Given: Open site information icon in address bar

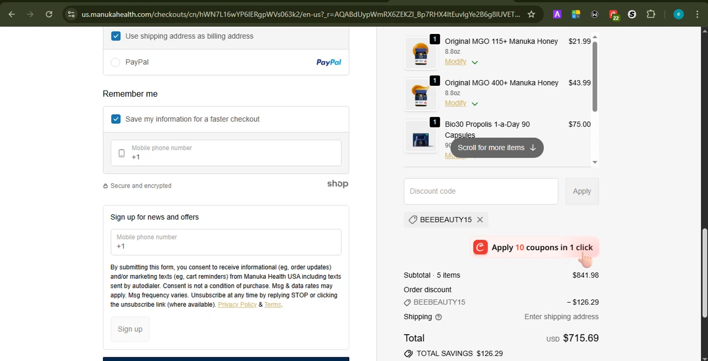Looking at the screenshot, I should (71, 14).
